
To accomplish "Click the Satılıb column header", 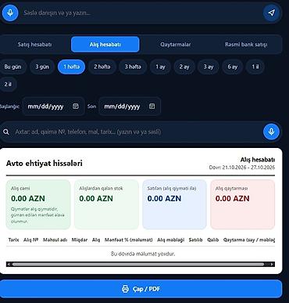I will click(x=195, y=240).
